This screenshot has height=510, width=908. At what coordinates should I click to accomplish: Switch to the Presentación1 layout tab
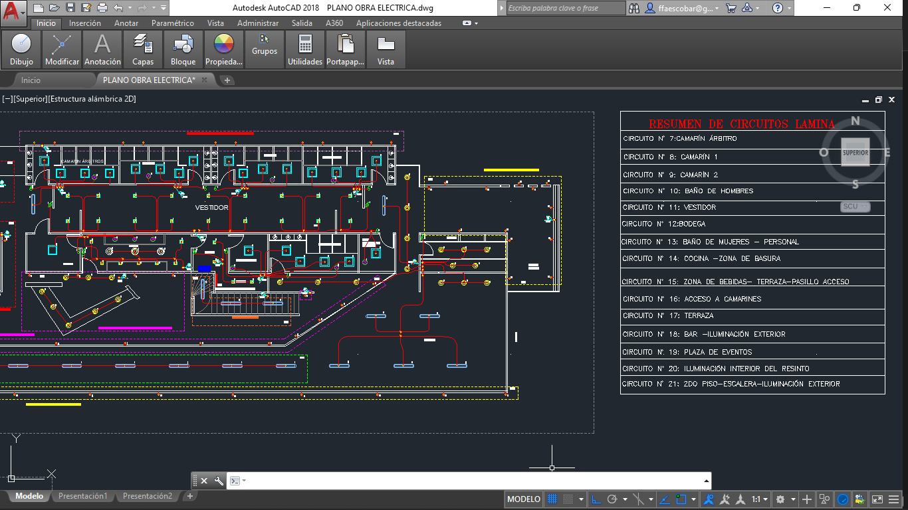coord(82,496)
